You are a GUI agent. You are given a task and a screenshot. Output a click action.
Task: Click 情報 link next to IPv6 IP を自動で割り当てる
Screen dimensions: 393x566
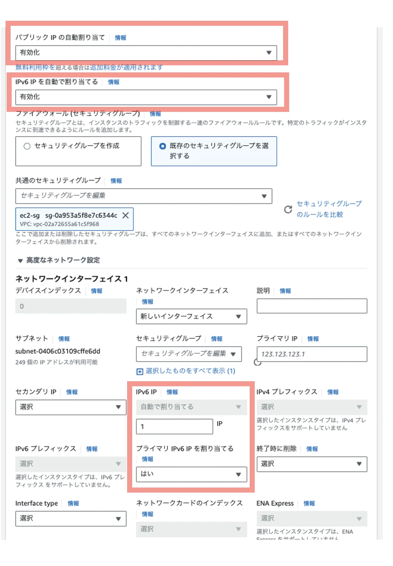114,83
